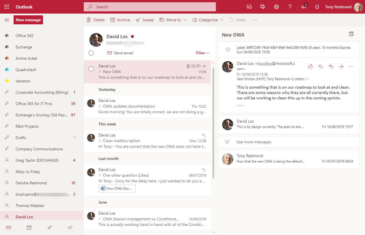Open the OWA updates documentation message
The image size is (365, 235).
(x=147, y=106)
